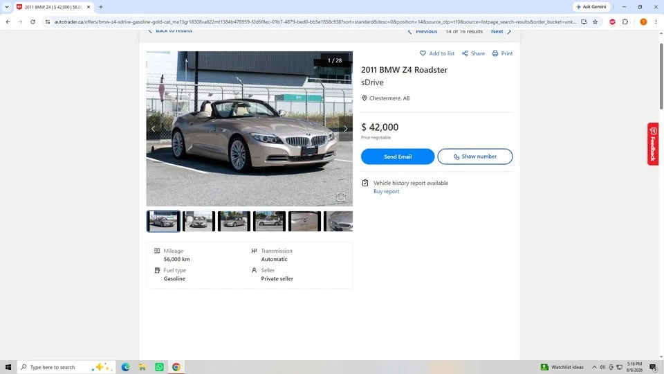
Task: Open Watchlist ideas taskbar widget
Action: coord(562,367)
